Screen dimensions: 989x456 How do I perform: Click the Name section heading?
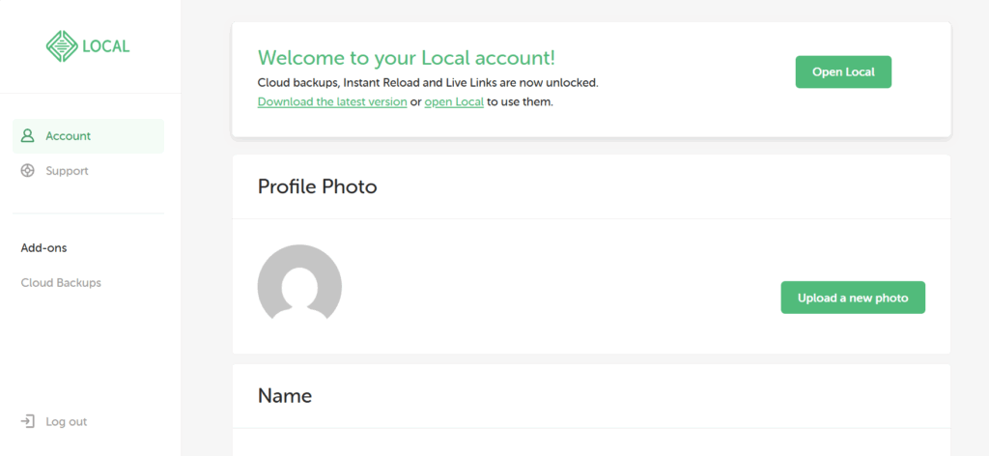285,395
